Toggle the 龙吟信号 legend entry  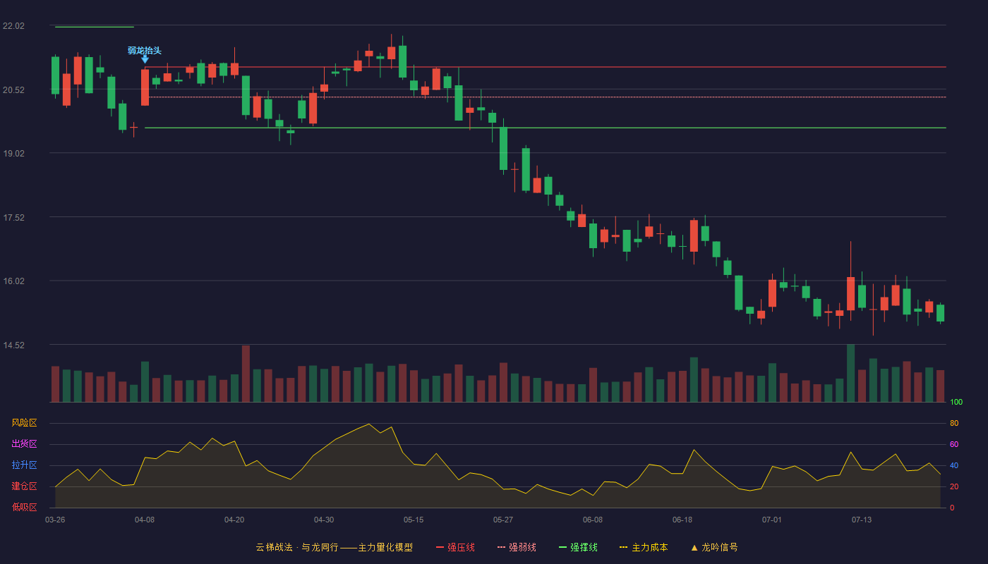click(x=714, y=547)
